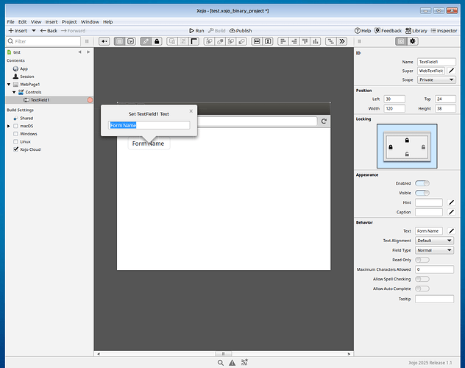Click the Duplicate control toolbar icon
This screenshot has width=465, height=368.
click(172, 41)
